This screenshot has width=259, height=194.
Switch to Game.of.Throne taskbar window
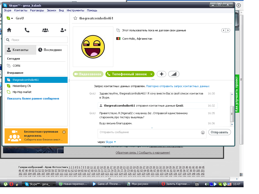[107, 184]
